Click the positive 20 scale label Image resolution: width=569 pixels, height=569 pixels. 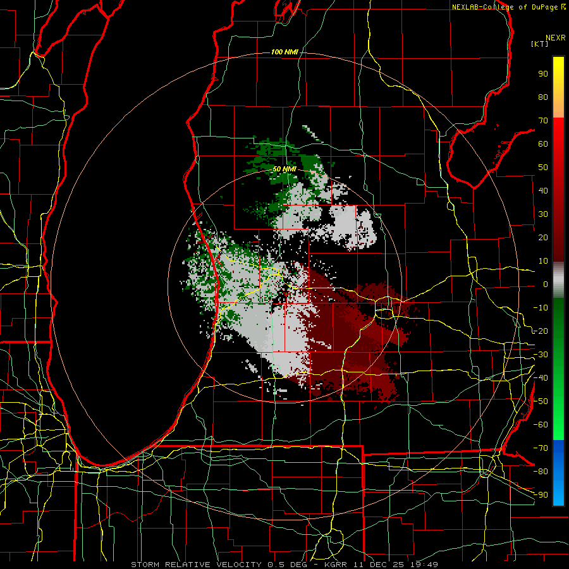543,238
